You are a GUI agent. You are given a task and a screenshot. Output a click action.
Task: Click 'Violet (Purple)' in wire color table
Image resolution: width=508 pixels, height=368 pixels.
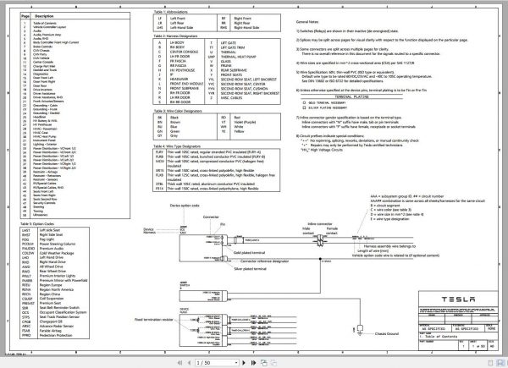pyautogui.click(x=245, y=123)
